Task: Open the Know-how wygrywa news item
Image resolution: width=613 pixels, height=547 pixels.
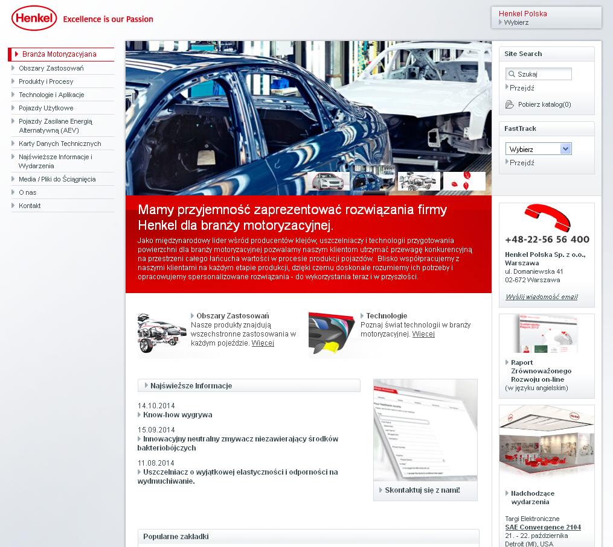Action: [x=178, y=415]
